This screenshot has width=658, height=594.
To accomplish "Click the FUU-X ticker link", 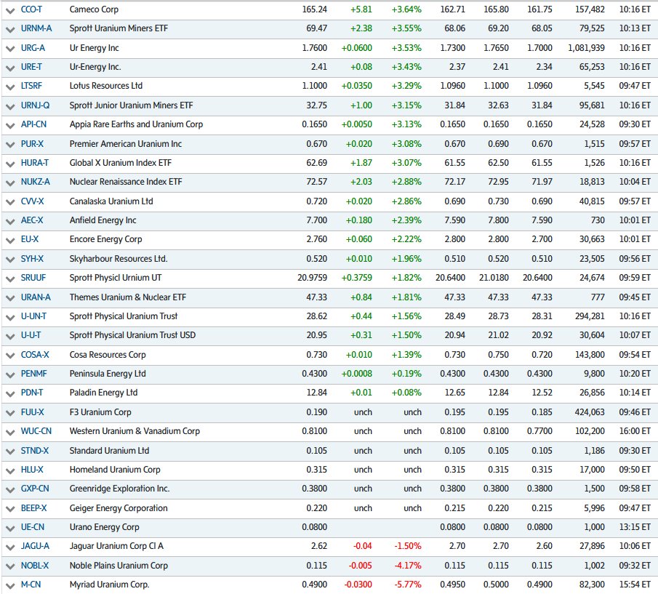I will [x=33, y=412].
